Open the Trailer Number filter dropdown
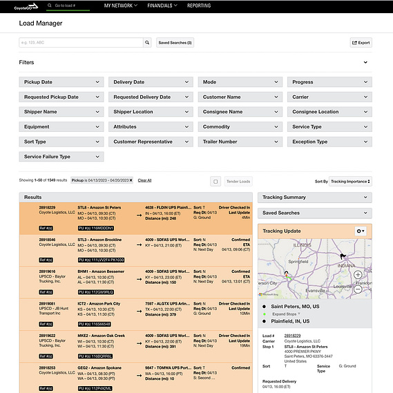This screenshot has width=393, height=393. [x=240, y=142]
